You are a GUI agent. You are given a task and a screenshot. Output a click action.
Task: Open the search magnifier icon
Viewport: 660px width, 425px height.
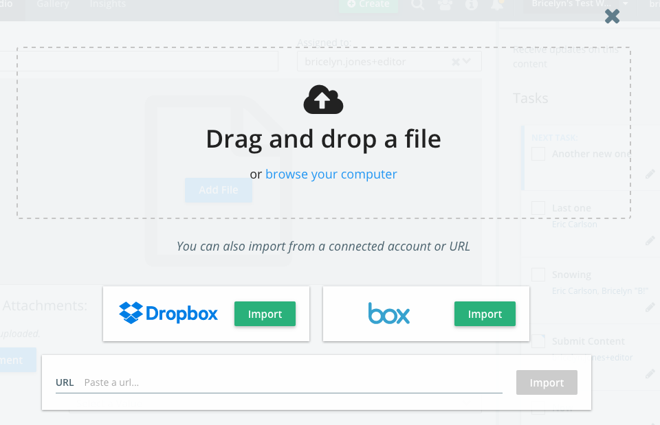(417, 5)
